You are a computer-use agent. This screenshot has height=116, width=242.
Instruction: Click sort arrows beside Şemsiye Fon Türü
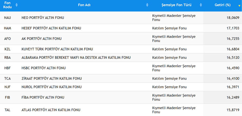tap(201, 5)
